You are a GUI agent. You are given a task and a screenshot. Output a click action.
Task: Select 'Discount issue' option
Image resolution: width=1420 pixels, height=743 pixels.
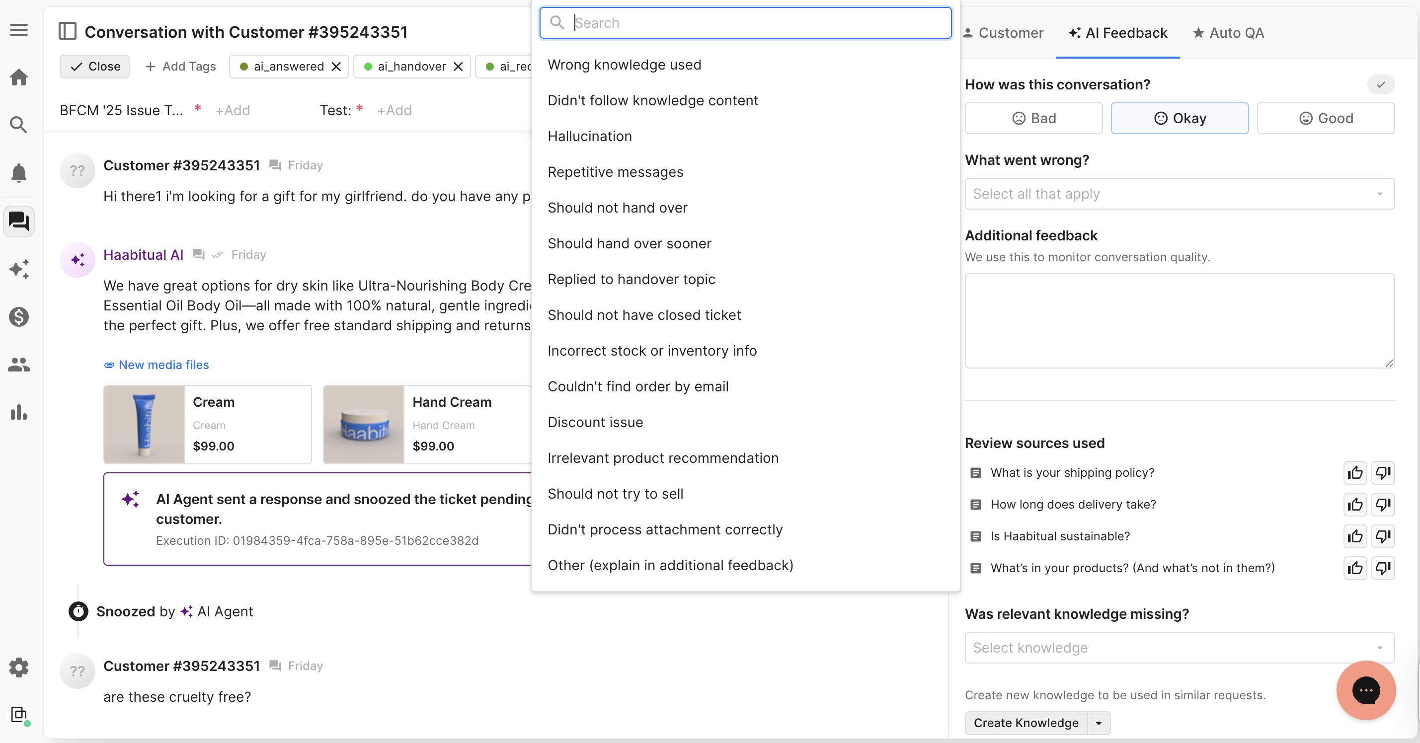pyautogui.click(x=745, y=423)
